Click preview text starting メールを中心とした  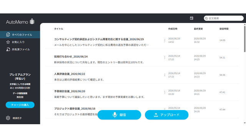(101, 45)
